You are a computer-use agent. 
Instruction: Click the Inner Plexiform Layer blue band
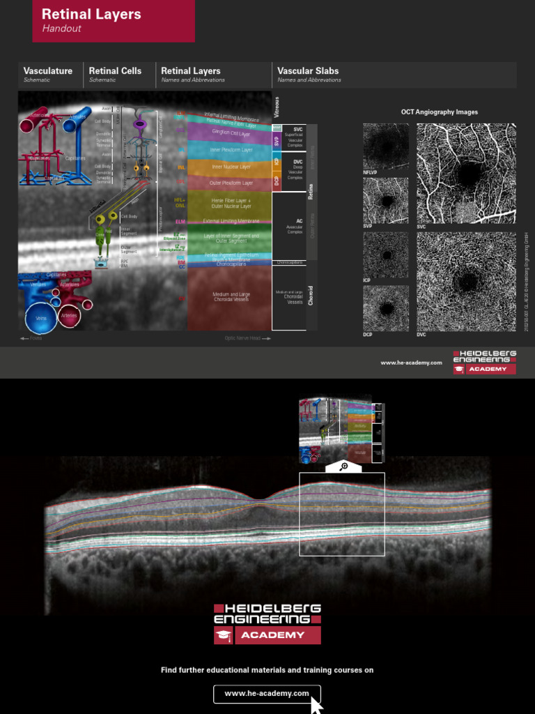[230, 151]
